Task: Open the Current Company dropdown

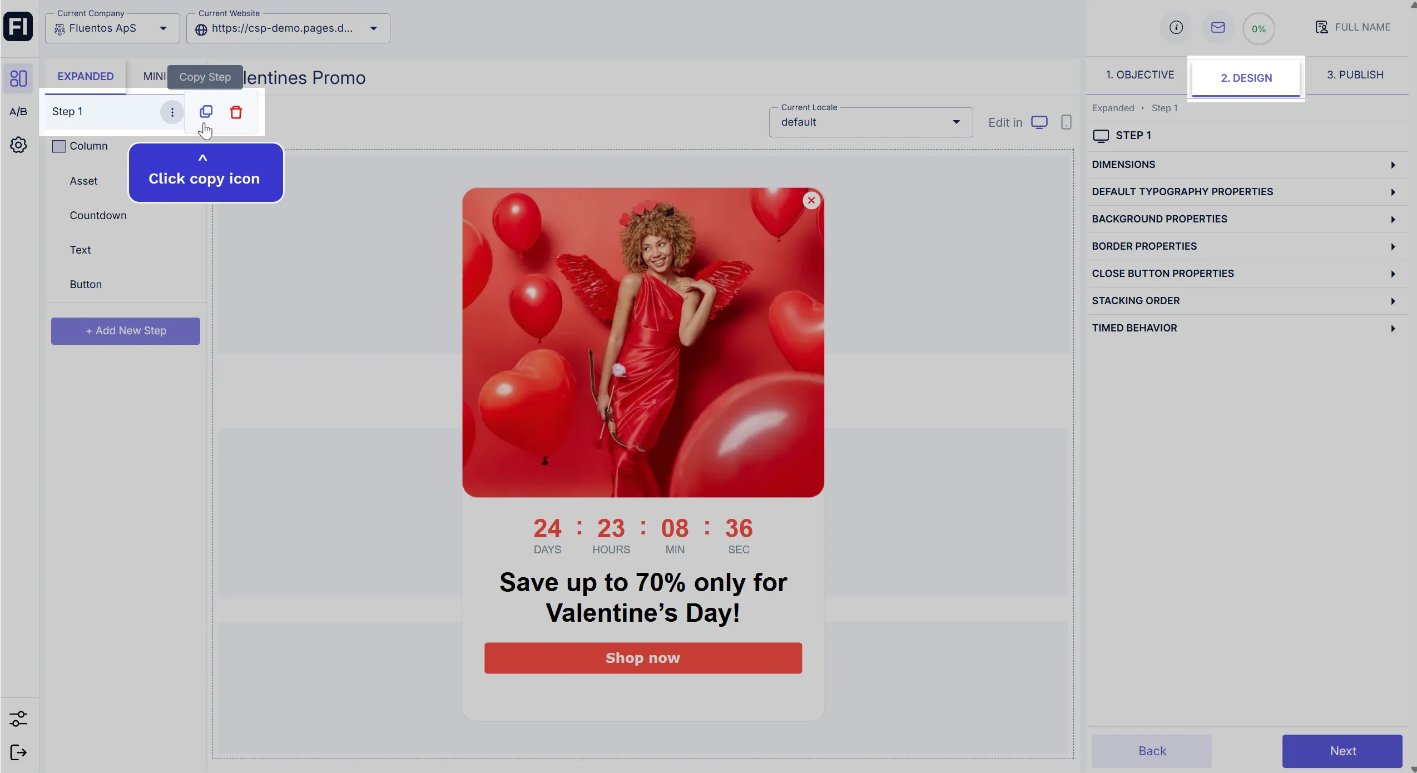Action: (x=112, y=28)
